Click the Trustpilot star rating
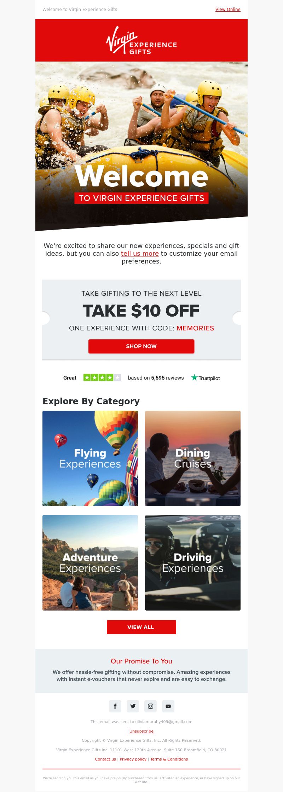The height and width of the screenshot is (792, 283). (x=102, y=378)
